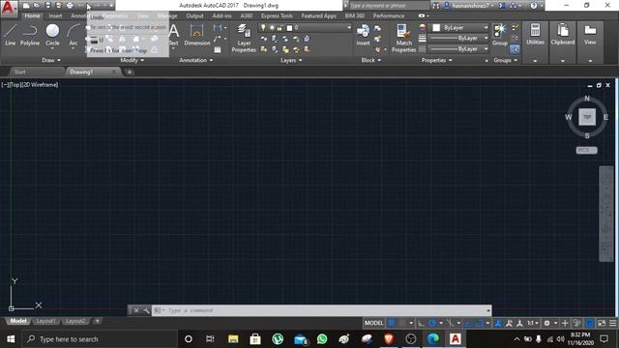This screenshot has width=619, height=348.
Task: Expand the Block panel
Action: (371, 60)
